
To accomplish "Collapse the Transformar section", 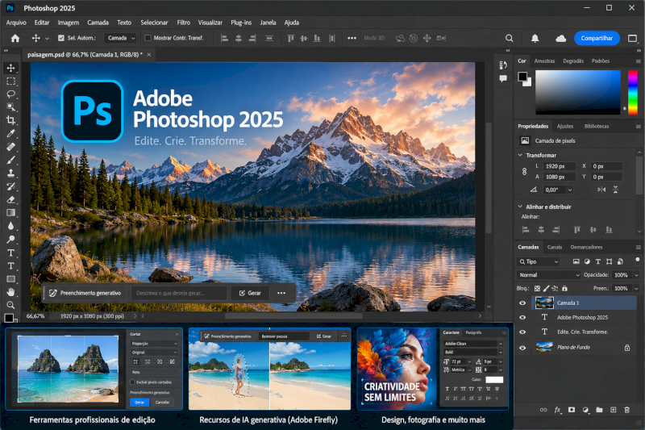I will 520,155.
